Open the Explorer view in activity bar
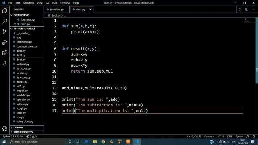 (4, 11)
